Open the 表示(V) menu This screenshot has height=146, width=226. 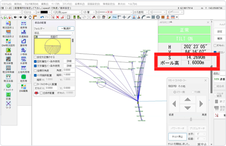pyautogui.click(x=122, y=4)
